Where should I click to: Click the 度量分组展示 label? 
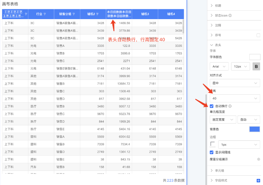pyautogui.click(x=219, y=159)
